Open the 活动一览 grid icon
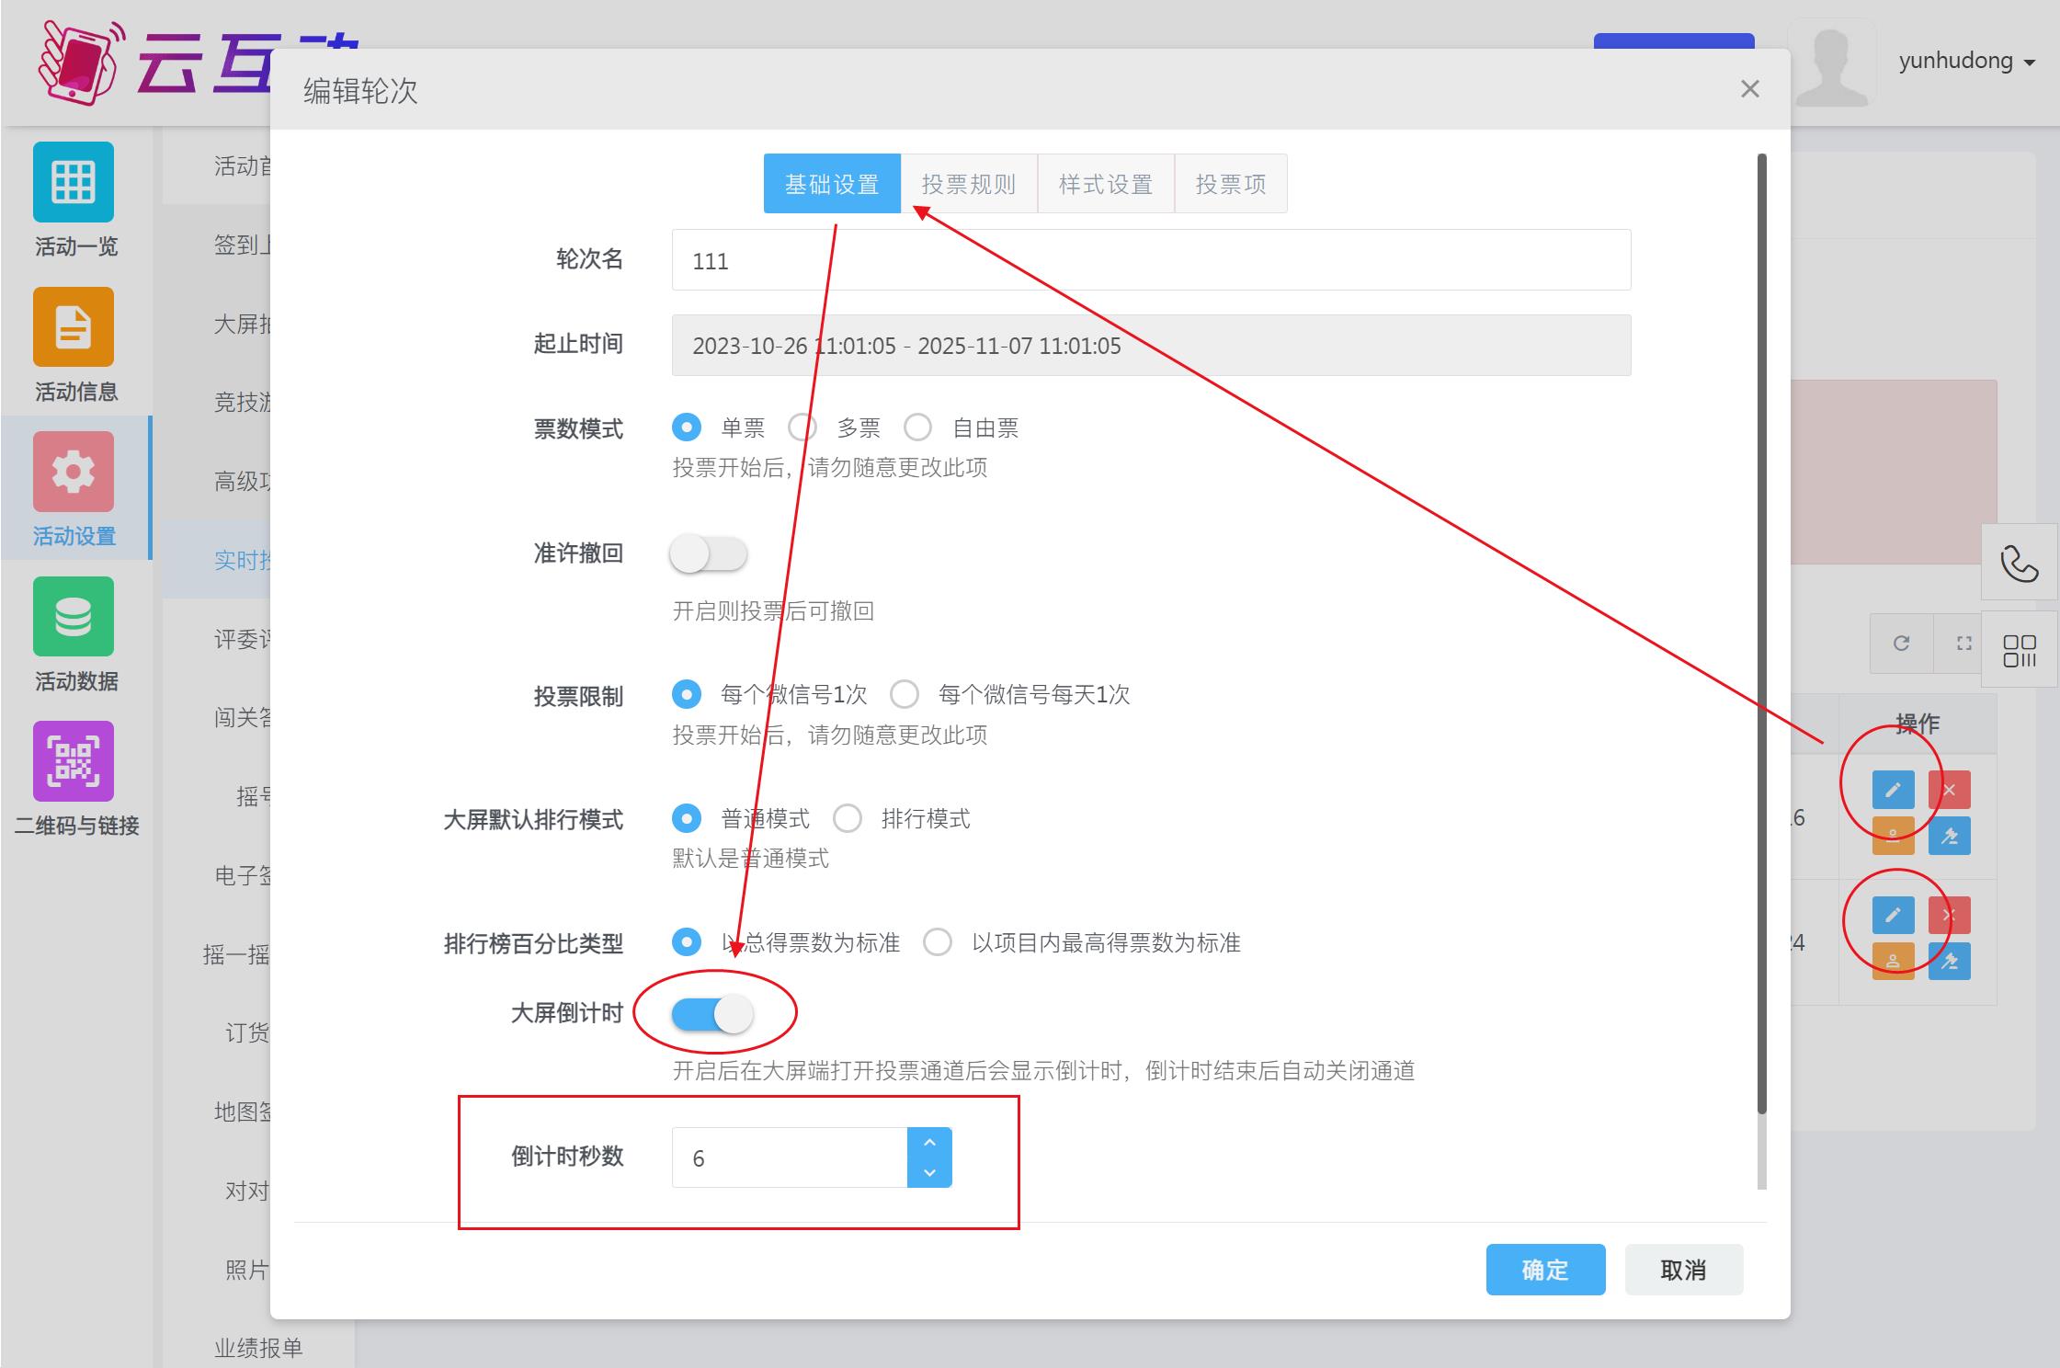This screenshot has height=1368, width=2060. 74,182
